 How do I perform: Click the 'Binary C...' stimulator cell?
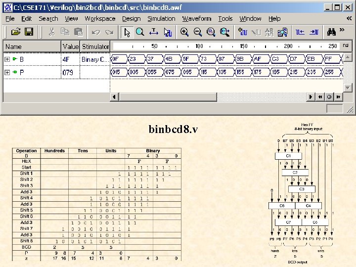95,59
